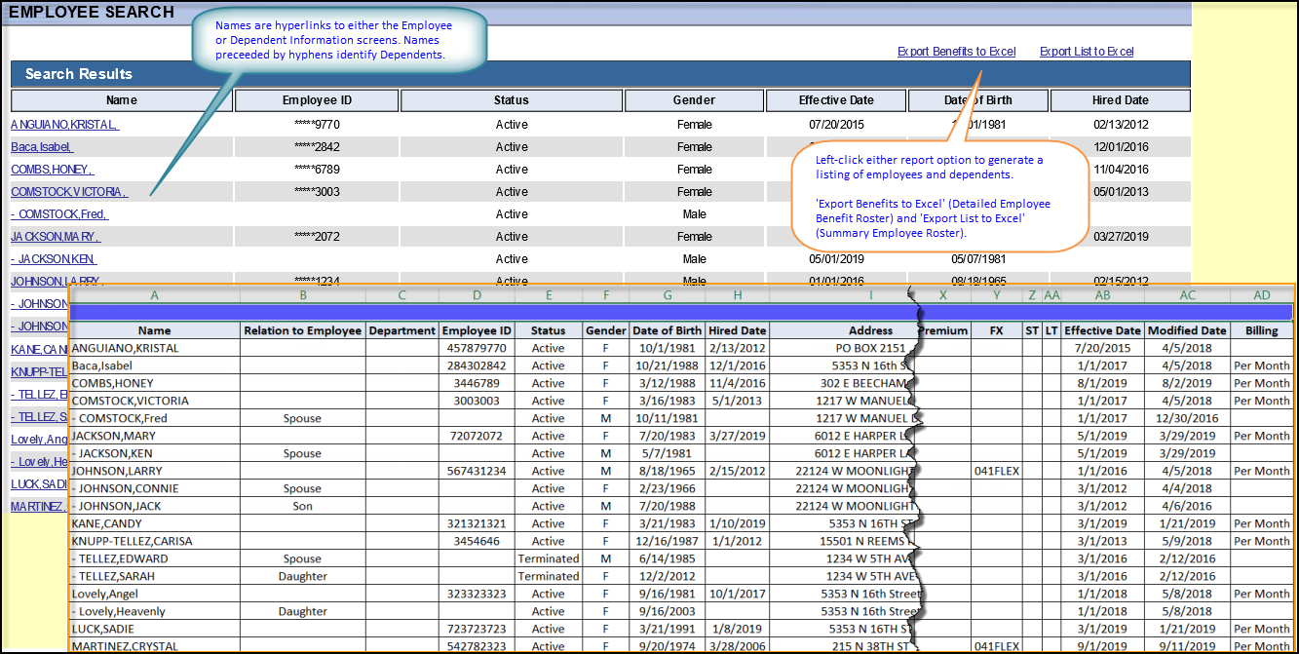Click the Gender header in Search Results

tap(694, 100)
